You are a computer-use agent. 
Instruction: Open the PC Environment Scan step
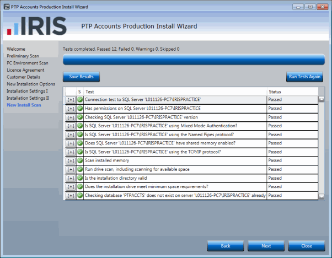28,63
